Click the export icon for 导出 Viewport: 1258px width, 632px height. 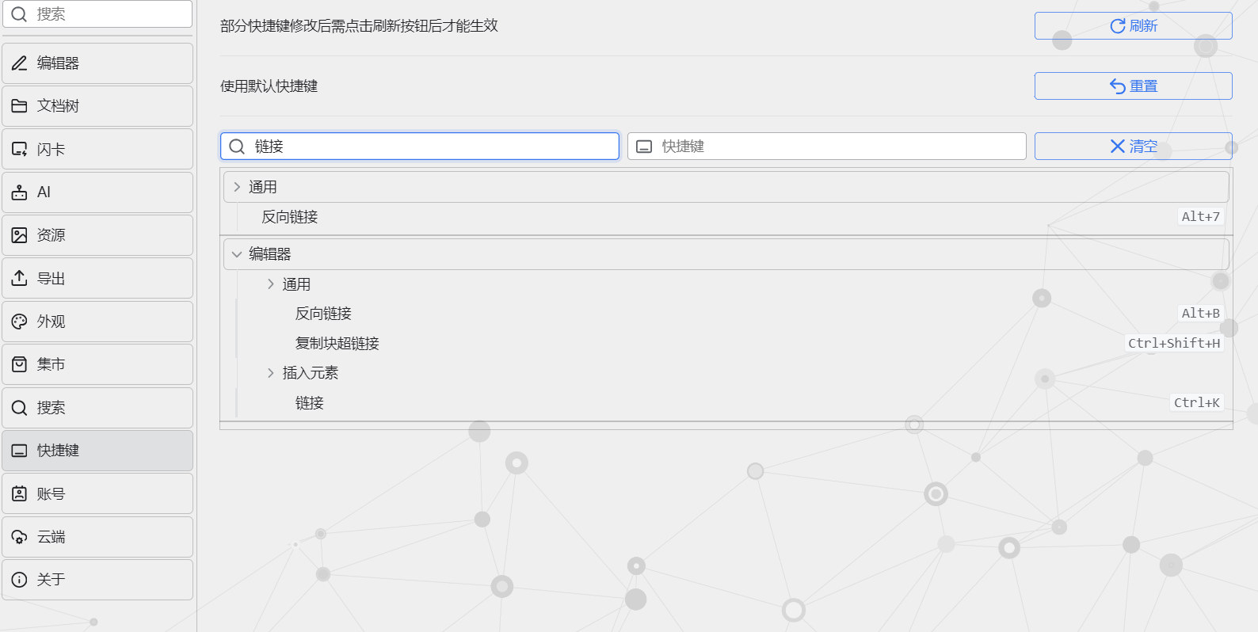coord(20,279)
